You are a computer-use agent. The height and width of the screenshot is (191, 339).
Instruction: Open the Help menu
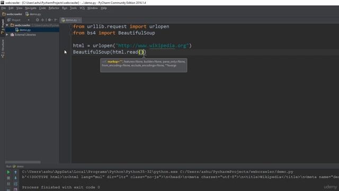[x=104, y=8]
